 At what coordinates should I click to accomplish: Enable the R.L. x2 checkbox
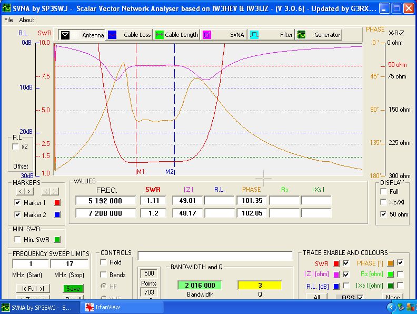15,146
